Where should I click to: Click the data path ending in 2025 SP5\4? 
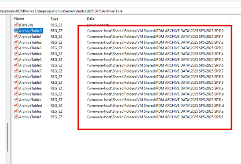(x=155, y=54)
